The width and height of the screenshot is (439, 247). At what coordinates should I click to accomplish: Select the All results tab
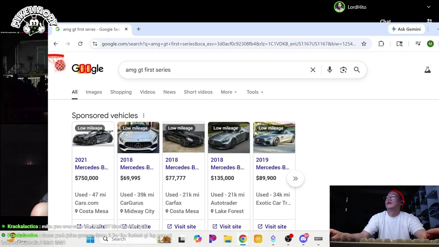point(74,92)
